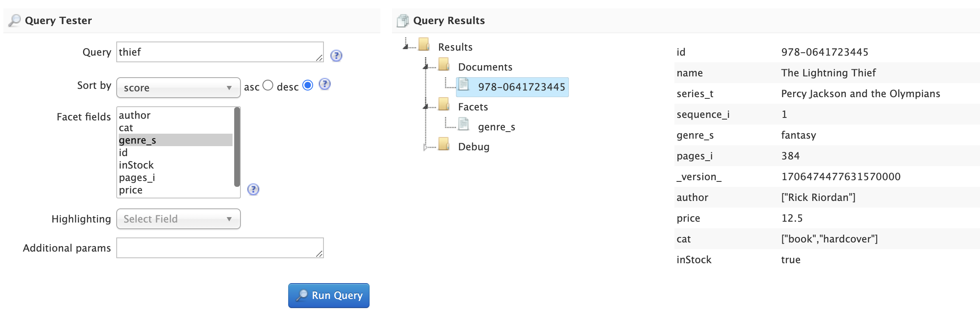Click the genre_s facet document icon
The width and height of the screenshot is (980, 318).
click(463, 124)
